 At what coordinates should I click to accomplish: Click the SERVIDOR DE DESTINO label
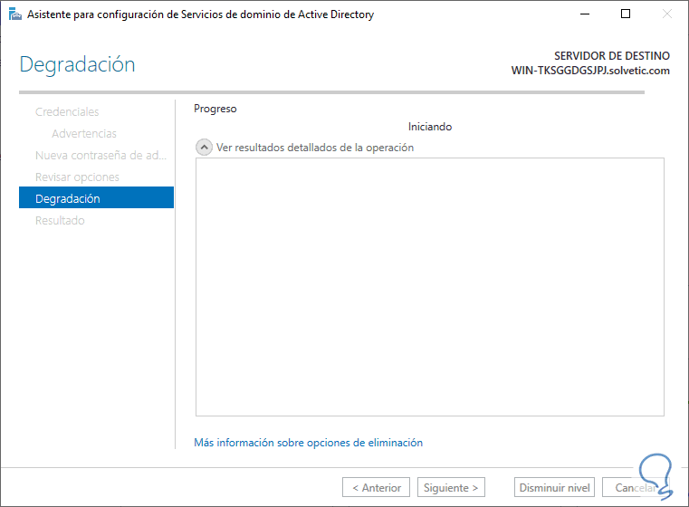[612, 56]
